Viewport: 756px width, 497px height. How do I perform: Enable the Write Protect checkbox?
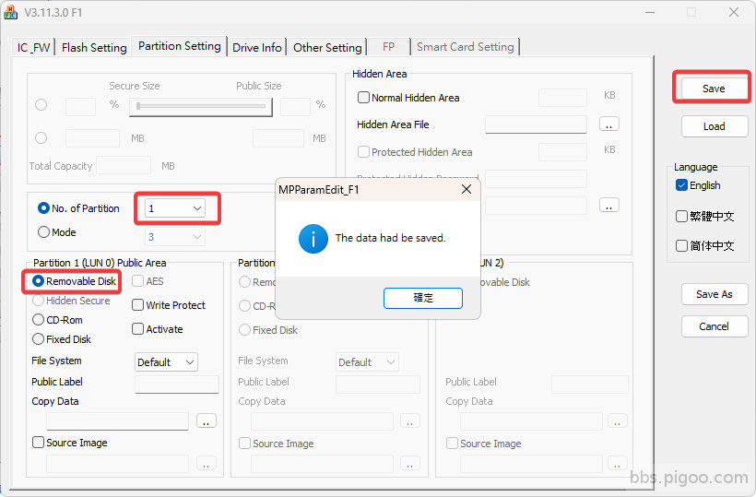pos(138,305)
